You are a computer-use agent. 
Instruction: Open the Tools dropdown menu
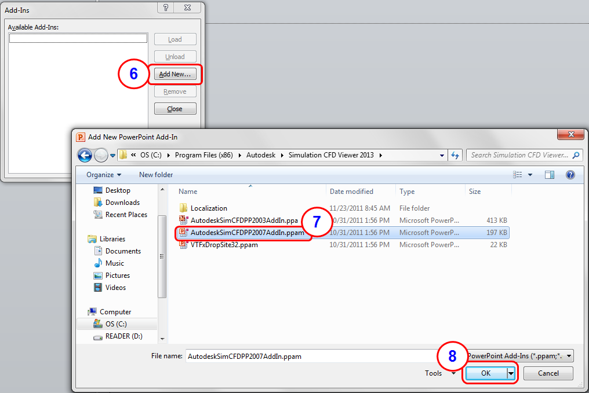point(440,373)
